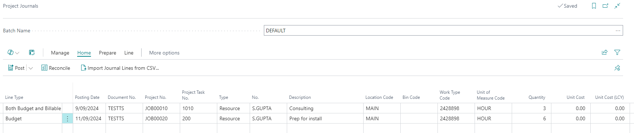Click Bin Code cell in Consulting row
The width and height of the screenshot is (634, 133).
419,108
